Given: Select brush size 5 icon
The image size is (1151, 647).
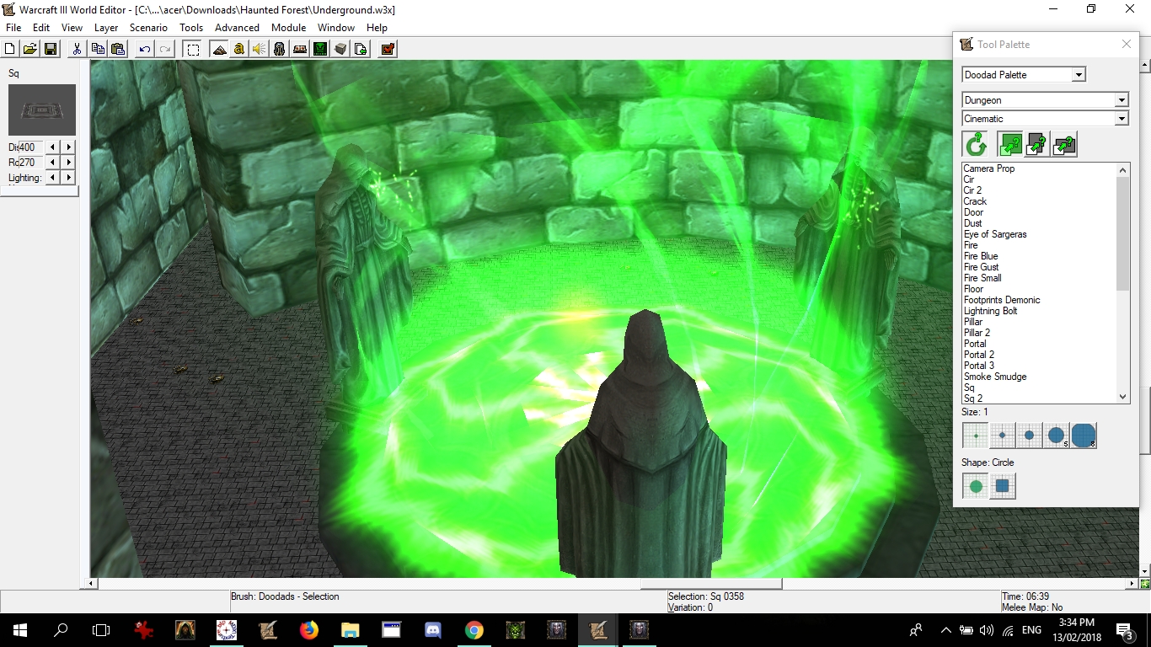Looking at the screenshot, I should [x=1057, y=436].
